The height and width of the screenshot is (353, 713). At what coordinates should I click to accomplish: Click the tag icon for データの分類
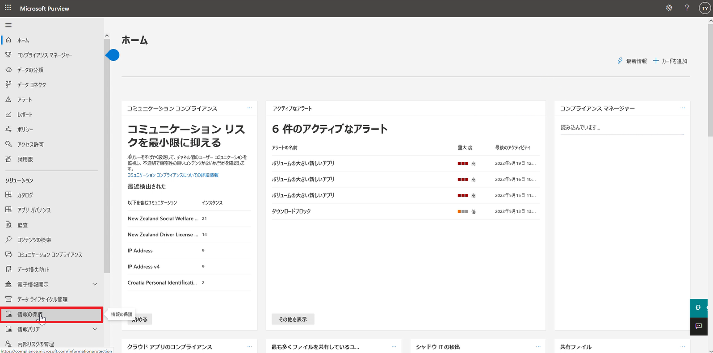click(x=8, y=70)
